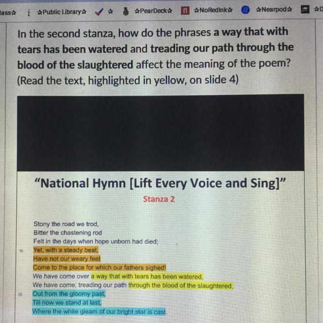Click the blue line 'Till now we stand at last'
Viewport: 323px width, 323px height.
tap(67, 302)
